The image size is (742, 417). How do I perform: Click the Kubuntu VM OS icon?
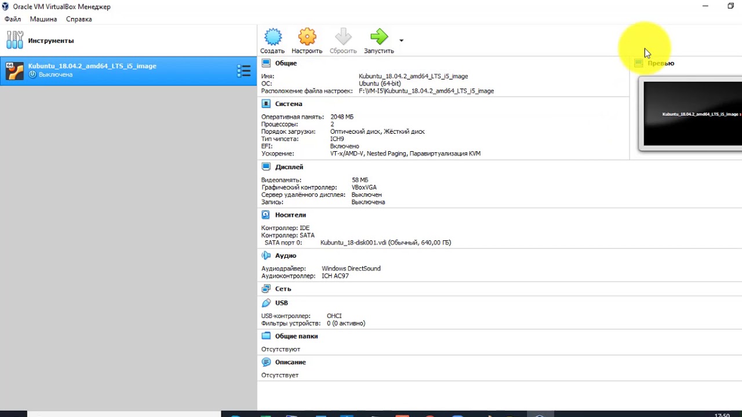coord(14,71)
